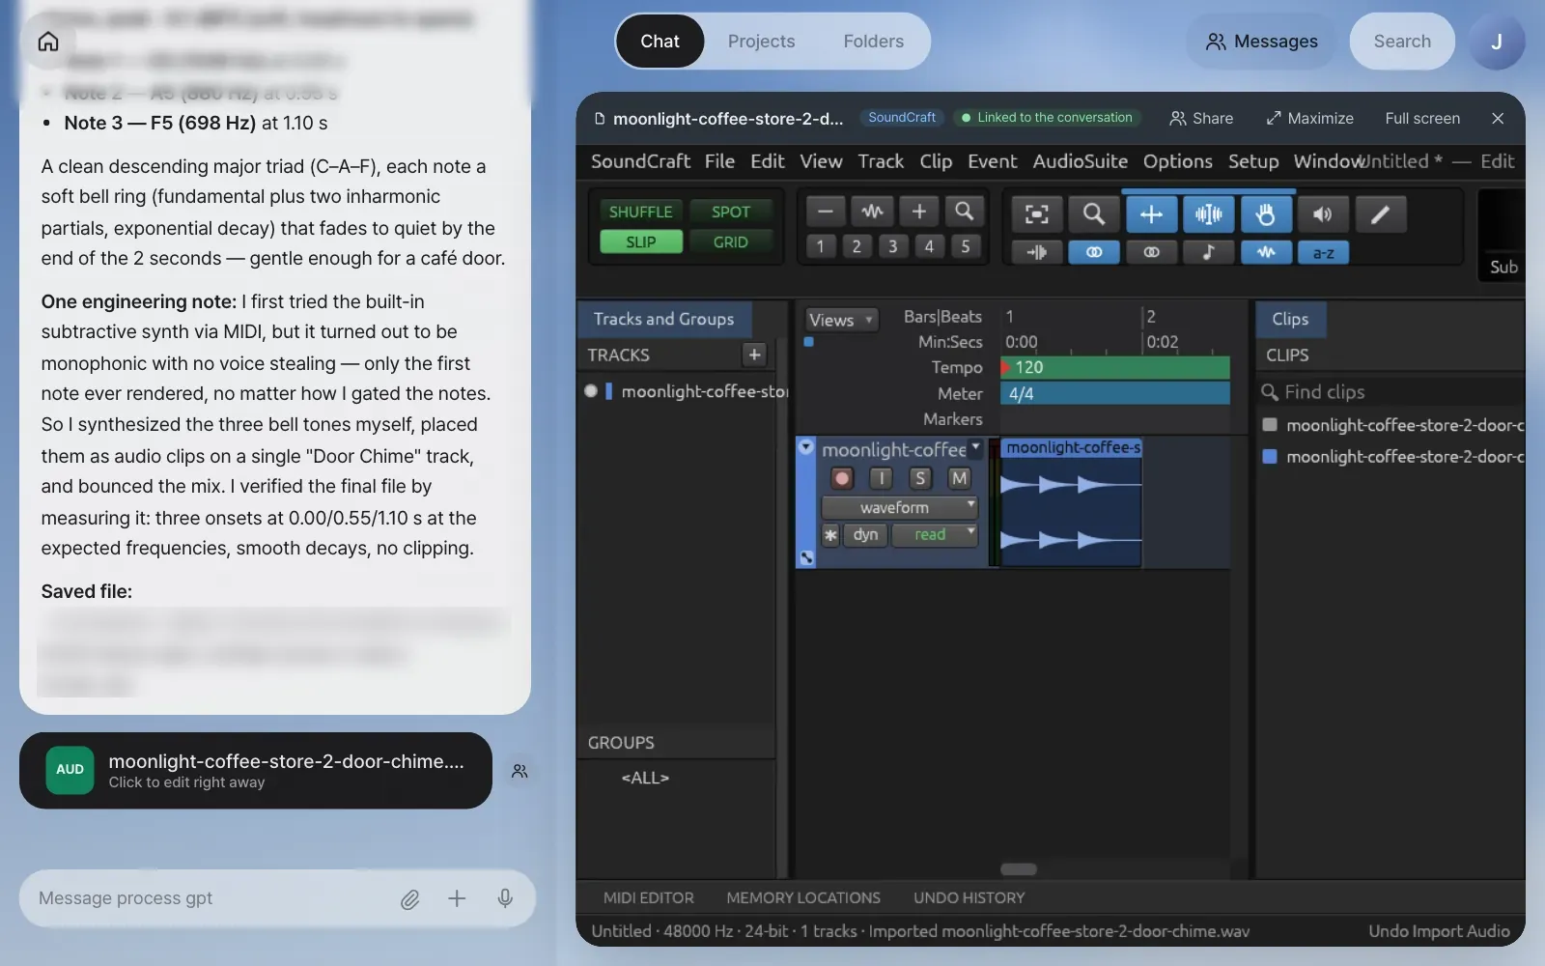1545x966 pixels.
Task: Click the audio waveform zoom button
Action: [872, 212]
